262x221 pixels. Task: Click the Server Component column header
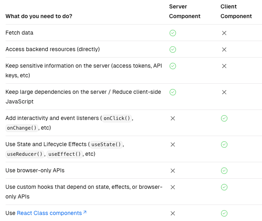(184, 11)
